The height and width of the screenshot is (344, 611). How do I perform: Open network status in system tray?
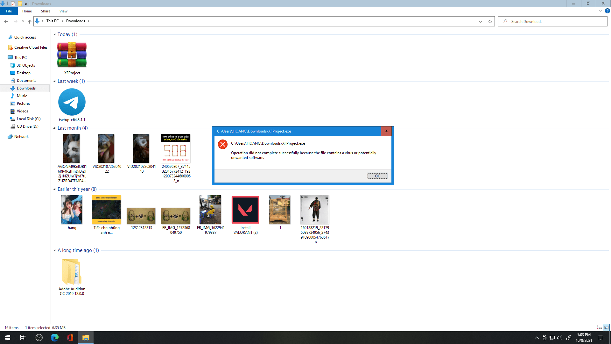click(x=552, y=338)
